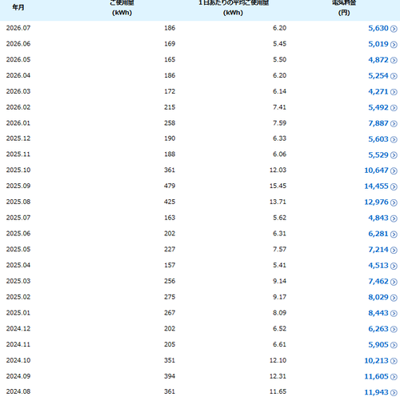View the 6,263 yen charge for 2024.12
400x397 pixels.
point(378,329)
